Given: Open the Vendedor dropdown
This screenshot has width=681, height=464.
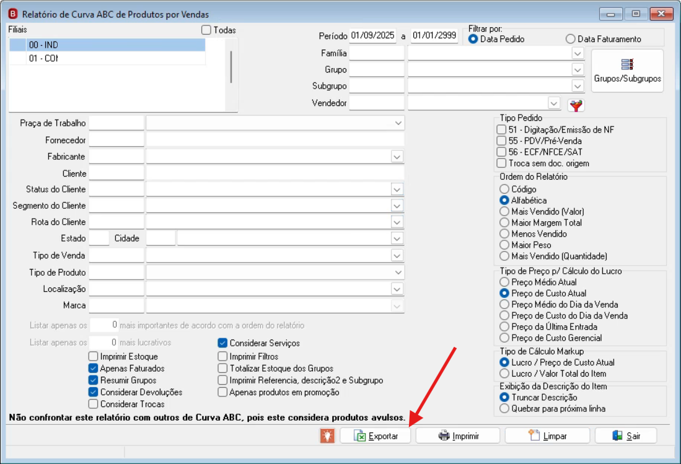Looking at the screenshot, I should point(553,103).
